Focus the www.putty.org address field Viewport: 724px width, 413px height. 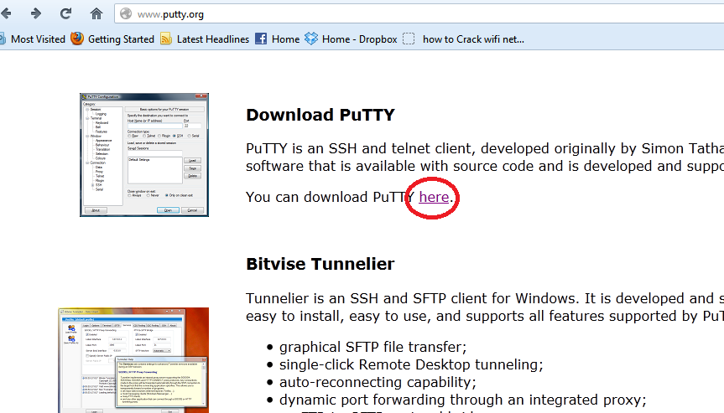tap(419, 14)
